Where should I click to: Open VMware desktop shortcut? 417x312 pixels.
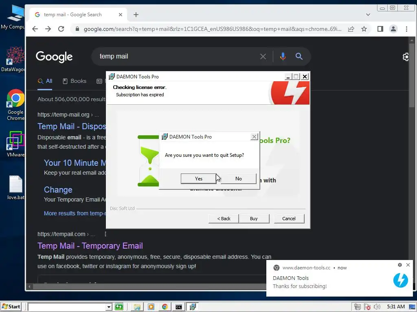[x=15, y=144]
